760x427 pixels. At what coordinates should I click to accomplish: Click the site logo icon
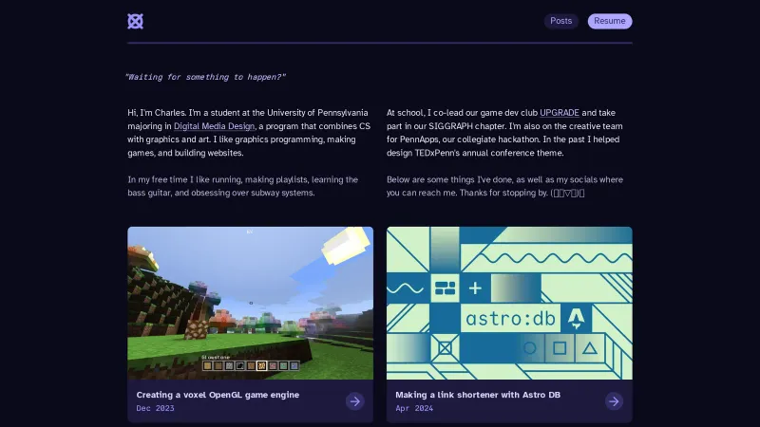[x=135, y=21]
